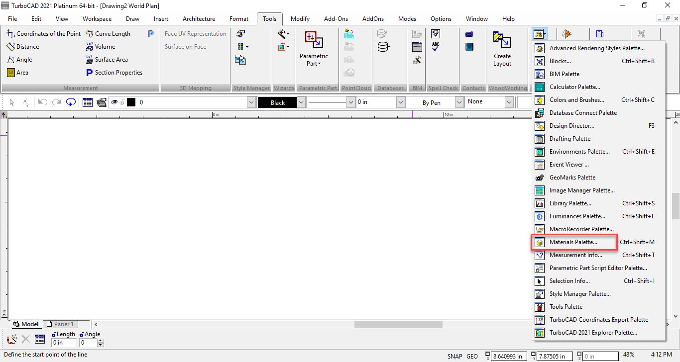This screenshot has width=680, height=362.
Task: Click the black layer color swatch
Action: coord(131,102)
